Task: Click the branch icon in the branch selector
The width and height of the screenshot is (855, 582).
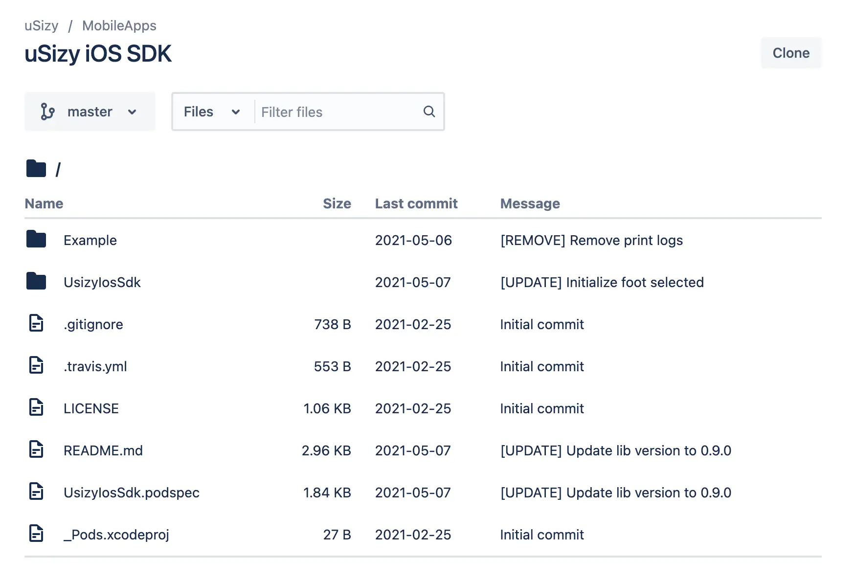Action: [47, 112]
